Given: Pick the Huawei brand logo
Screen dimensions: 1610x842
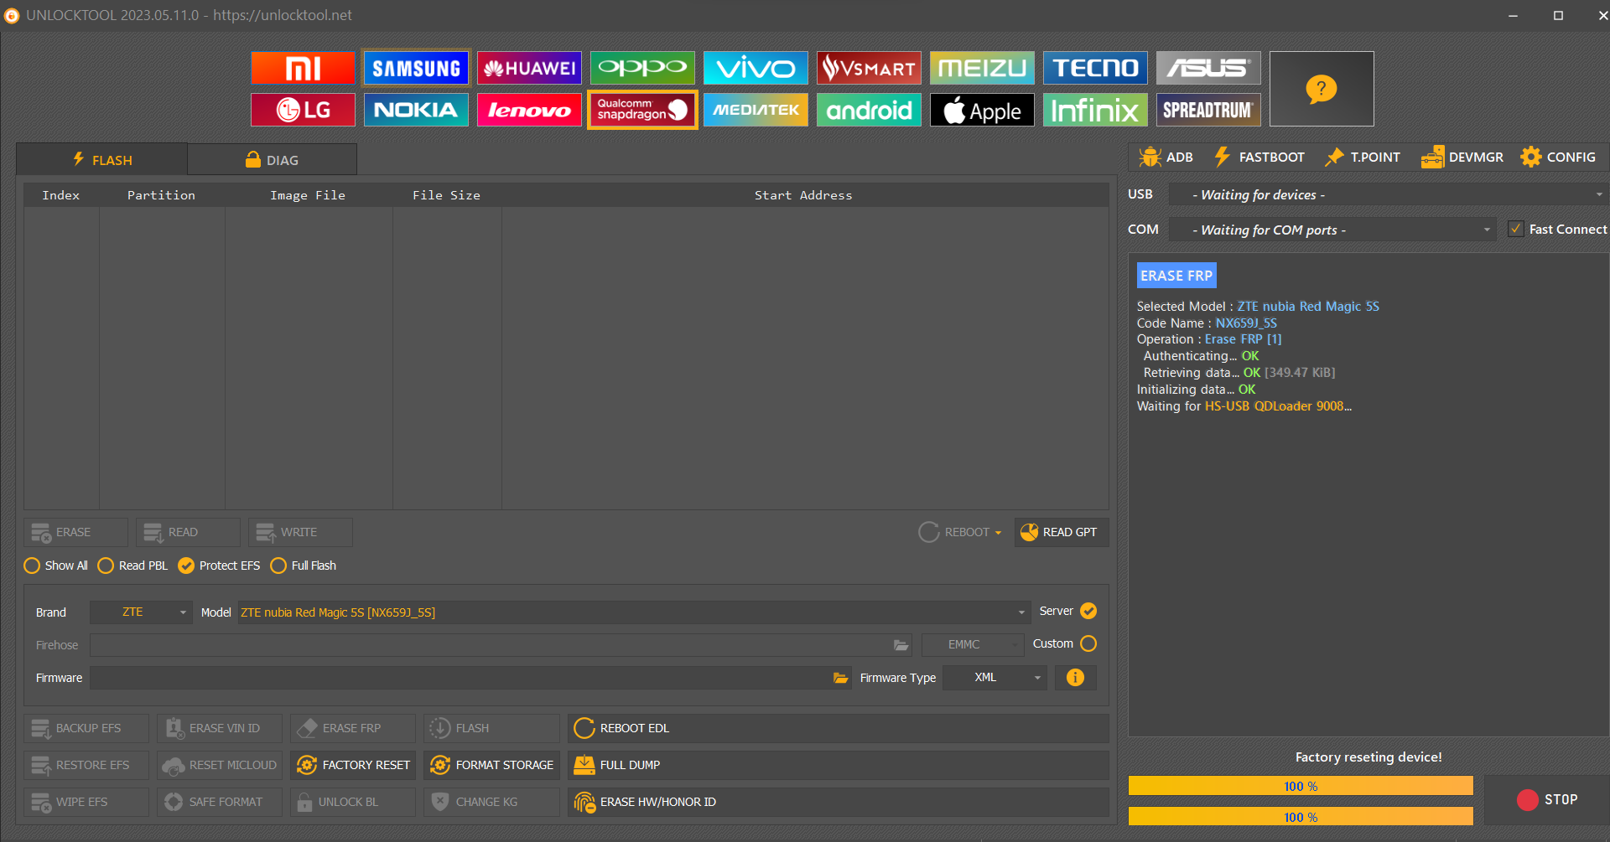Looking at the screenshot, I should click(x=529, y=68).
